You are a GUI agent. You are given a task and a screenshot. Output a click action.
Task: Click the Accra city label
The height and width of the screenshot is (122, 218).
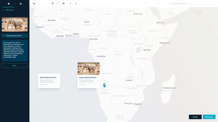68,35
